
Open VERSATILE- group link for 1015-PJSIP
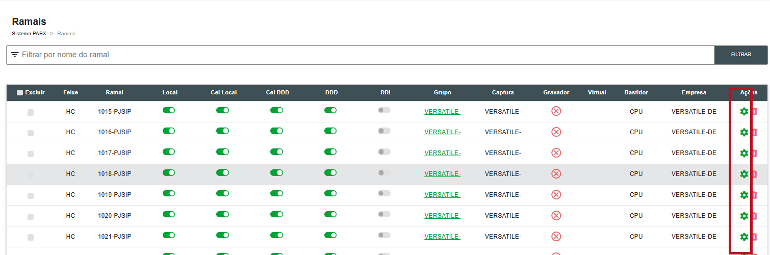(442, 111)
